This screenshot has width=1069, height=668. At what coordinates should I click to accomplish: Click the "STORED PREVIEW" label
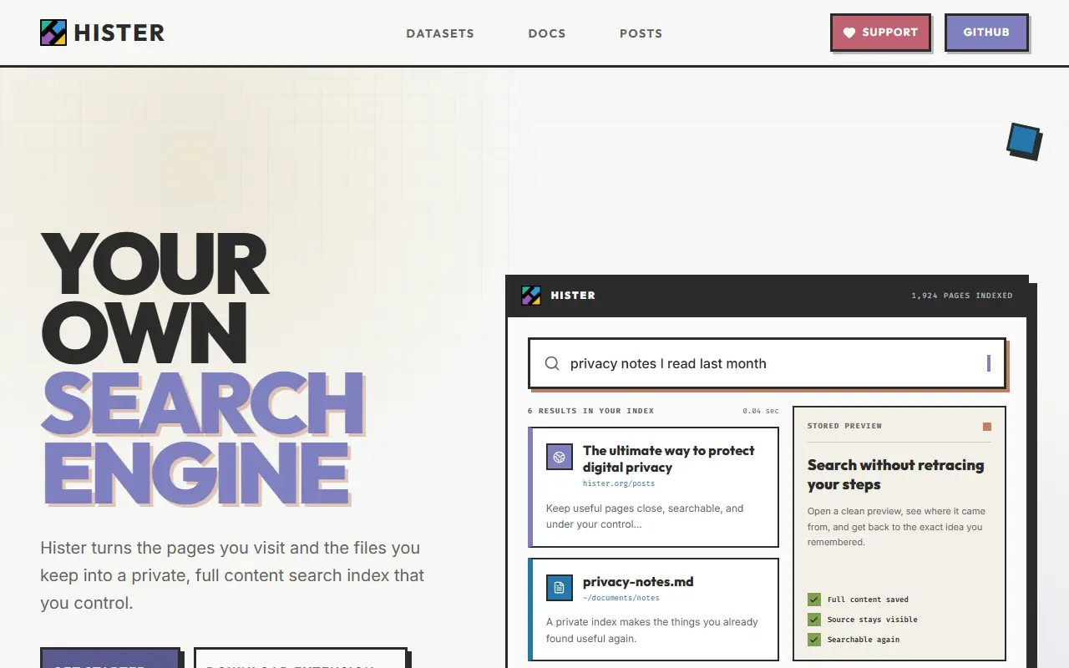click(844, 426)
